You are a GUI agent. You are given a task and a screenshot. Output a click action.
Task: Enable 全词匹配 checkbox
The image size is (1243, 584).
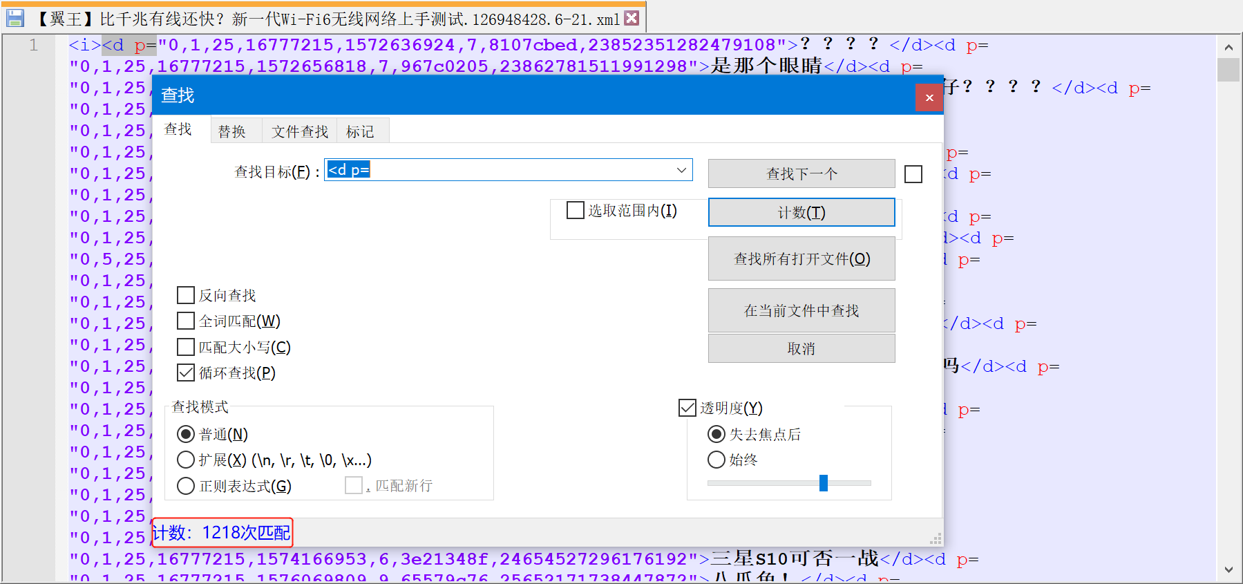click(x=186, y=321)
